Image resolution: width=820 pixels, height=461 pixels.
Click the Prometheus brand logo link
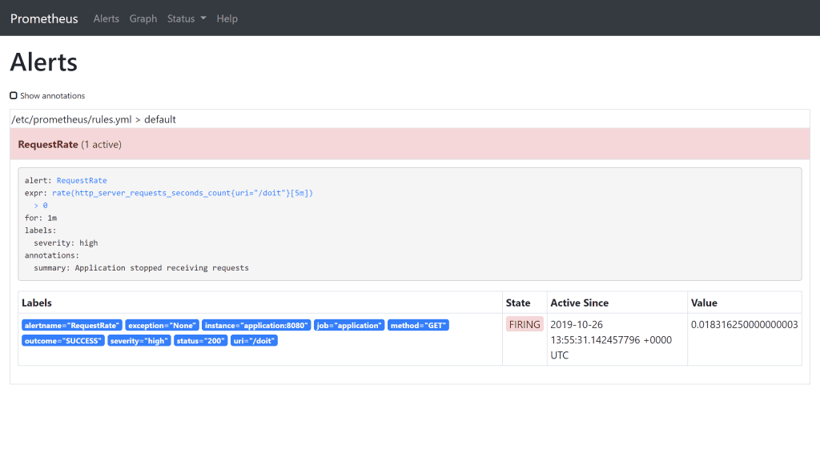tap(44, 18)
